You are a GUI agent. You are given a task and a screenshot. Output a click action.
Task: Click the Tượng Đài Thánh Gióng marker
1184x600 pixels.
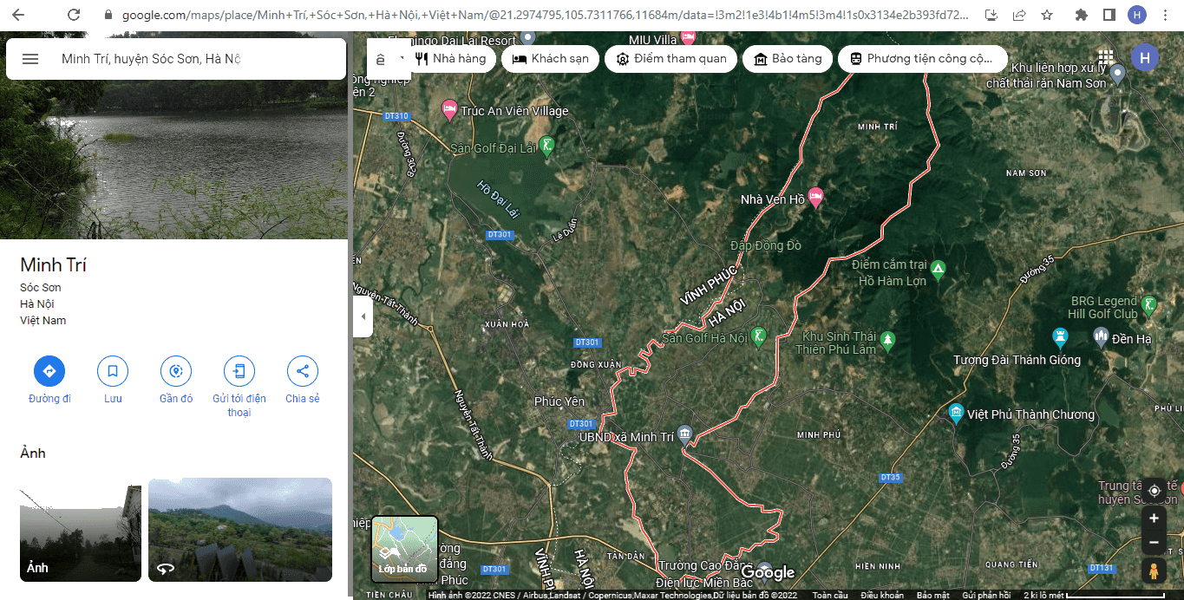[1059, 336]
